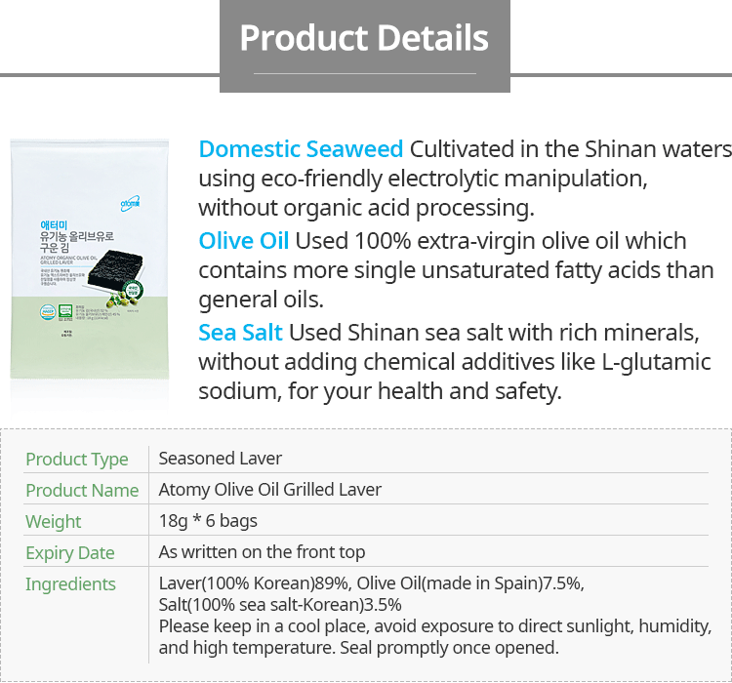Click the Atomy Olive Oil Grilled Laver text
The image size is (732, 683).
[x=270, y=490]
